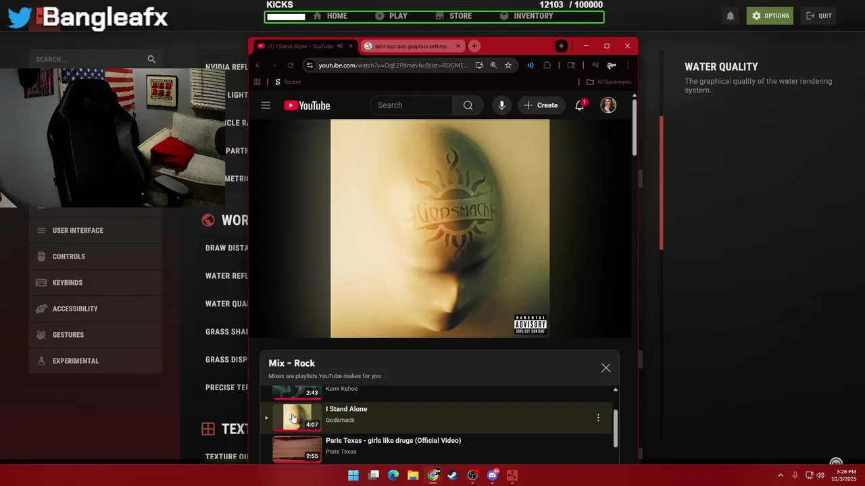Open Chrome zoom magnifier in address bar
Screen dimensions: 865x486
[493, 65]
